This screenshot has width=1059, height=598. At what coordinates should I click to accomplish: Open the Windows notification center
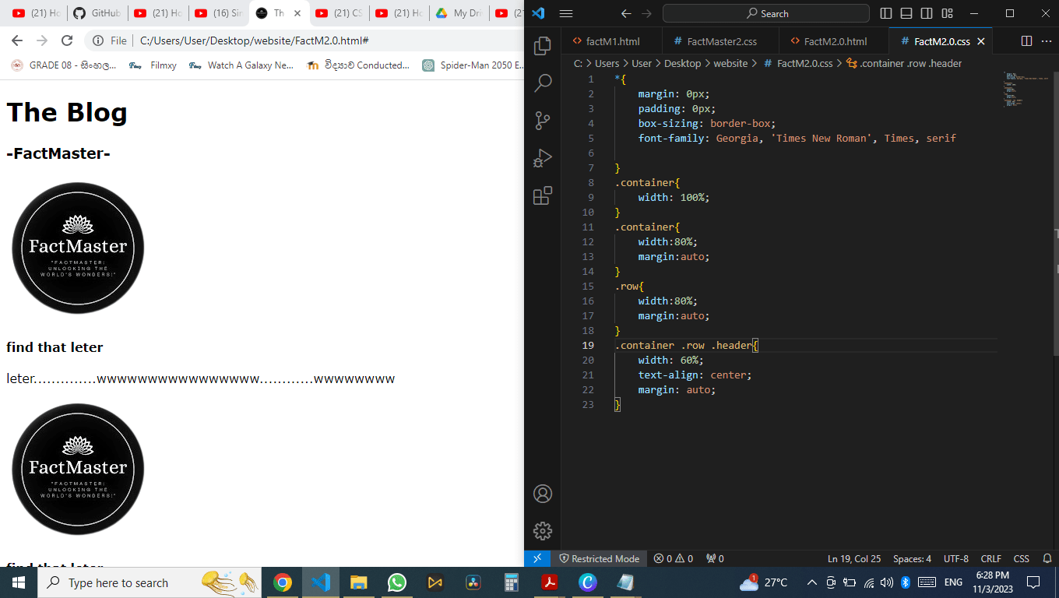1033,582
